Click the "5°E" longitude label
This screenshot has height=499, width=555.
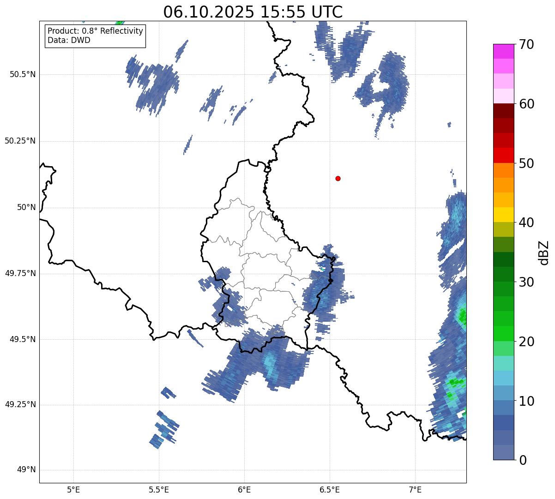(73, 490)
